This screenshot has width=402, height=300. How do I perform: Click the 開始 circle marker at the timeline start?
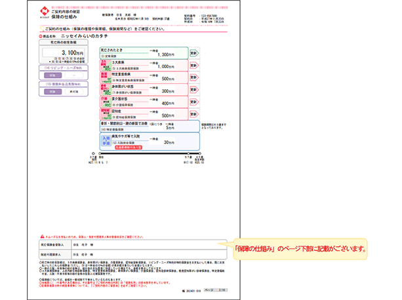point(100,153)
